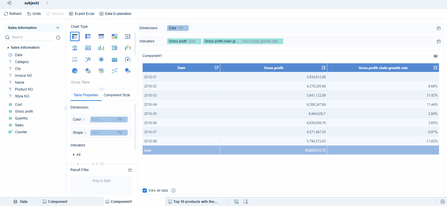
Task: Switch to the Component Style tab
Action: coord(117,95)
